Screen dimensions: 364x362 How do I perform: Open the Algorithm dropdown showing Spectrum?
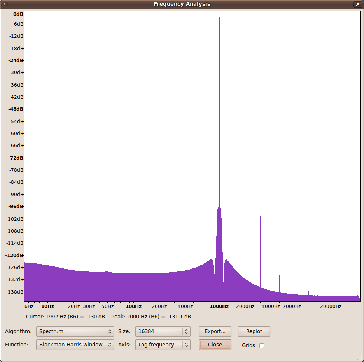tap(75, 331)
